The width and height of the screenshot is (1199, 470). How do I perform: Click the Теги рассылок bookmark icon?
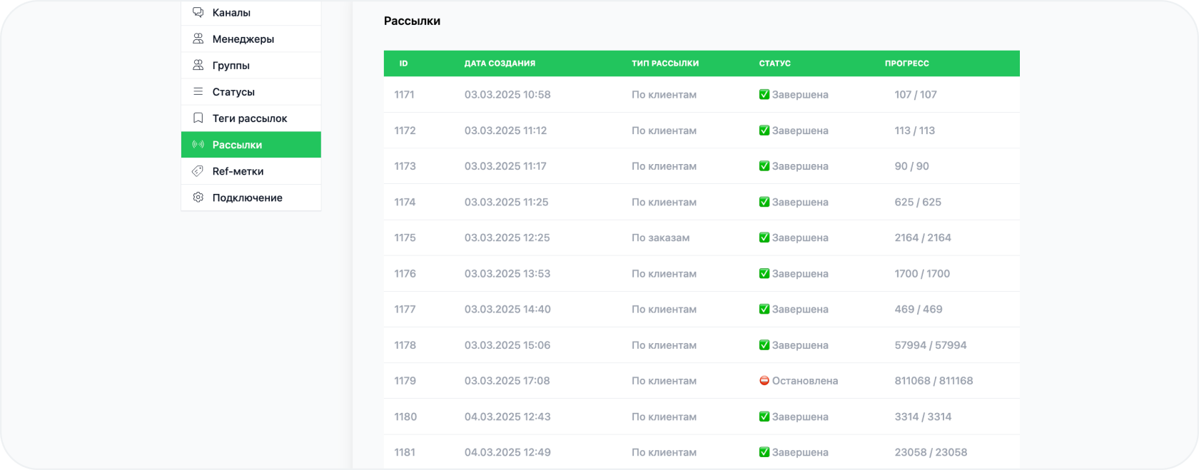pyautogui.click(x=198, y=118)
